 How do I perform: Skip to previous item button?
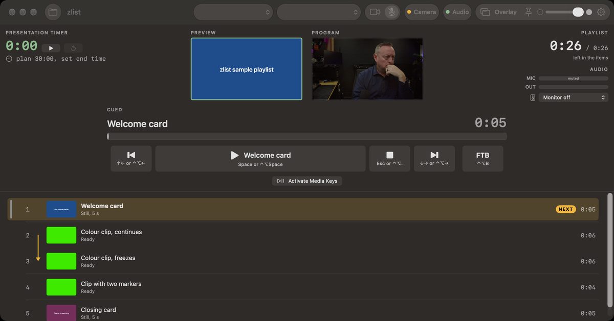click(131, 159)
